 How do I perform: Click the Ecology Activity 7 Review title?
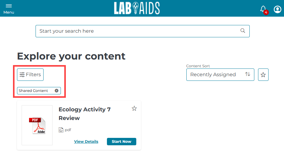pos(85,114)
